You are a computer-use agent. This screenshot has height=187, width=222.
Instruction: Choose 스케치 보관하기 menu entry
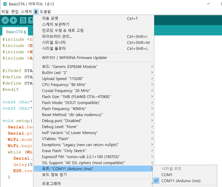click(93, 25)
